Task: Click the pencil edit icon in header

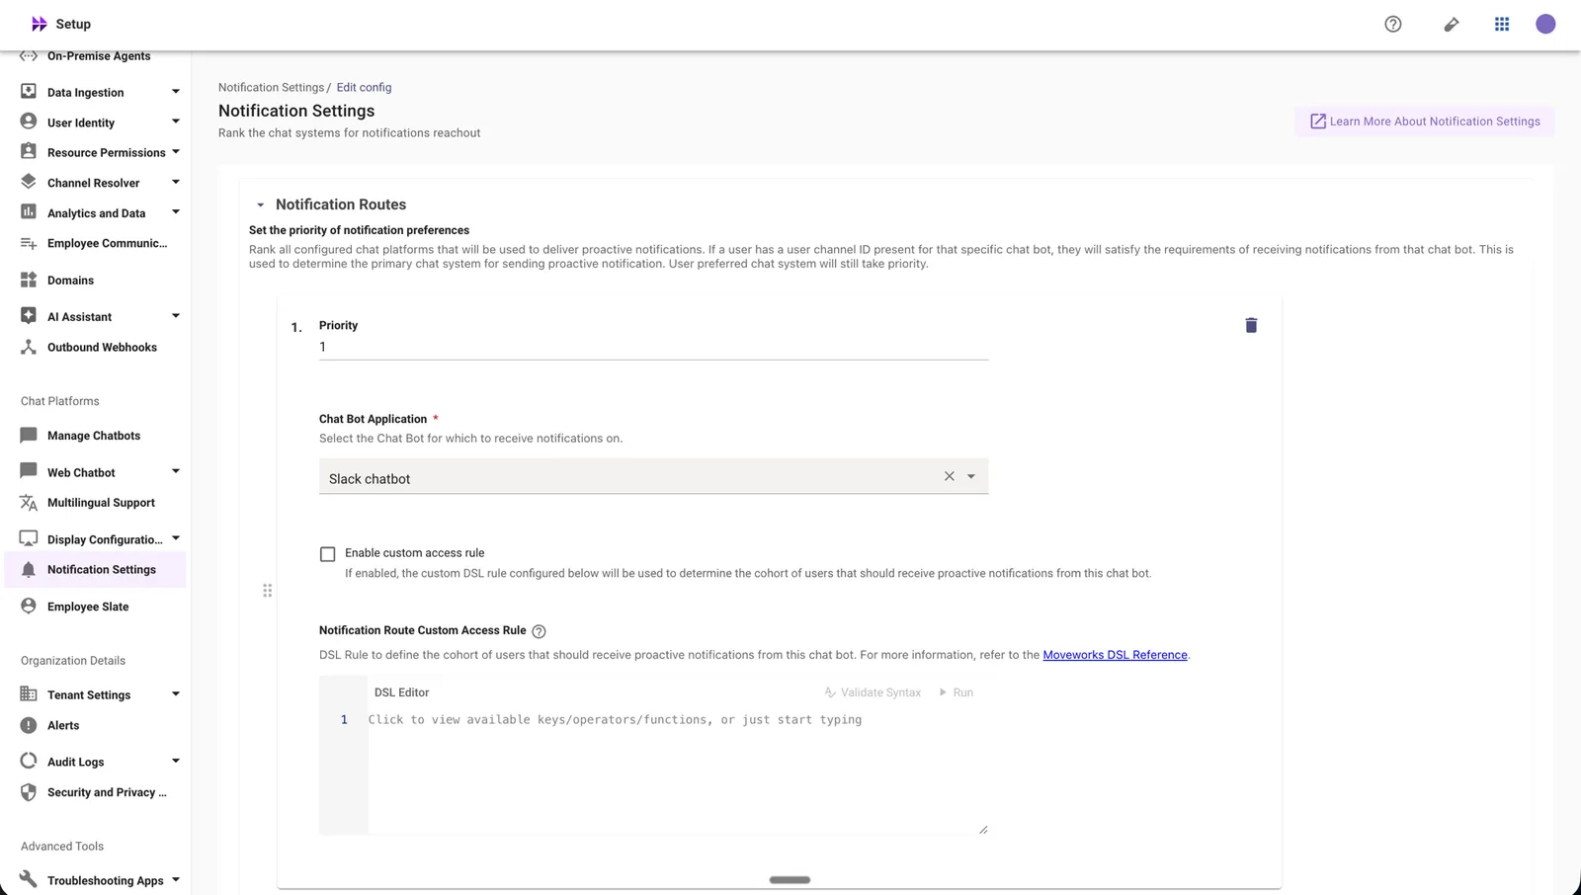Action: [1451, 24]
